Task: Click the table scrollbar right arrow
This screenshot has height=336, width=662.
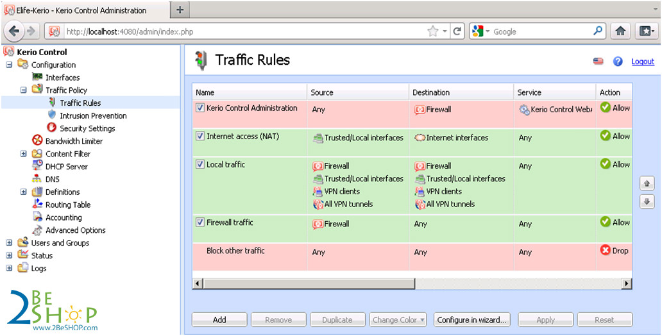Action: point(627,283)
